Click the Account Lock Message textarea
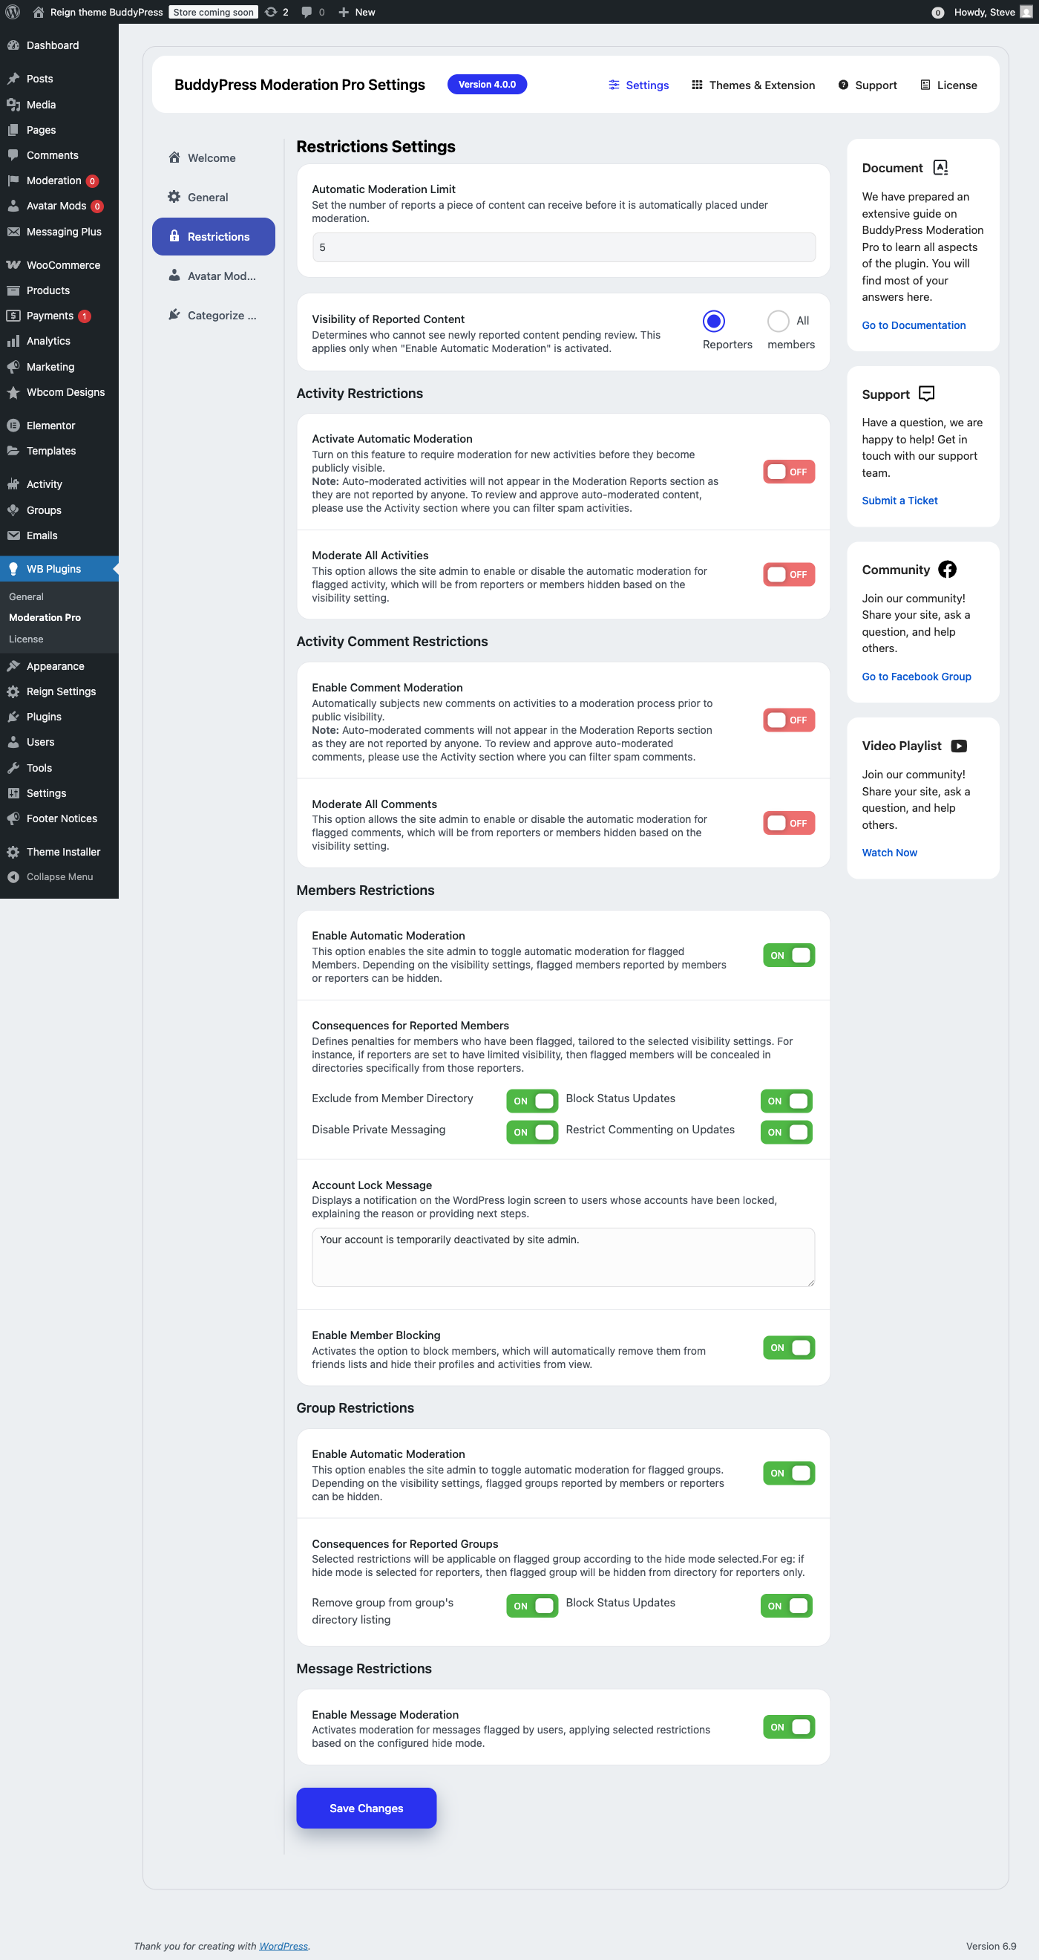This screenshot has width=1039, height=1960. pos(563,1257)
